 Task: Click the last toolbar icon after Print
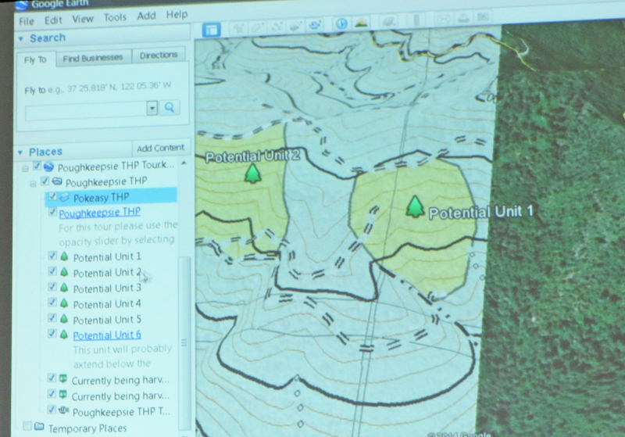(482, 17)
